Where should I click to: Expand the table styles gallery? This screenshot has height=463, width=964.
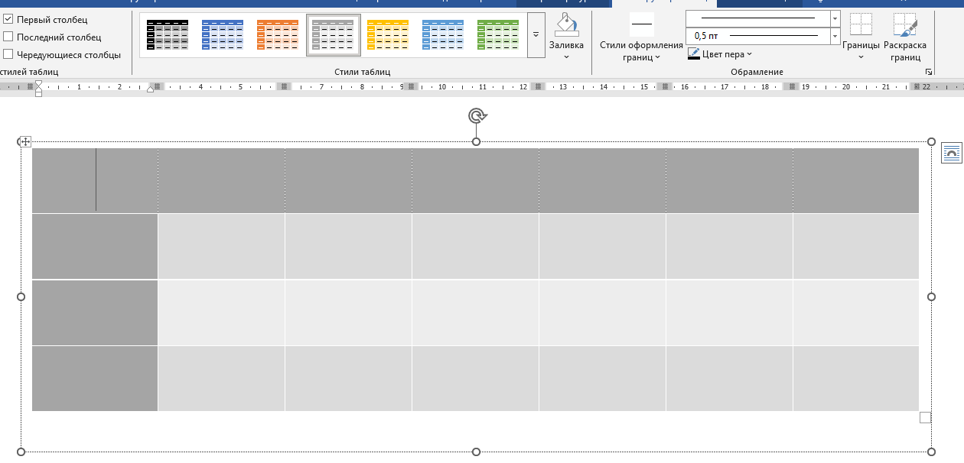[536, 35]
